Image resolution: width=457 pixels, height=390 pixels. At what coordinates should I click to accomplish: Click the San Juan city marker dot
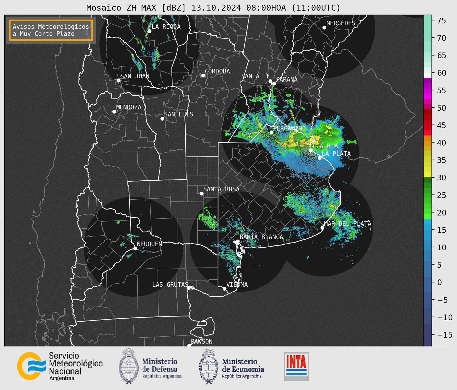point(118,81)
